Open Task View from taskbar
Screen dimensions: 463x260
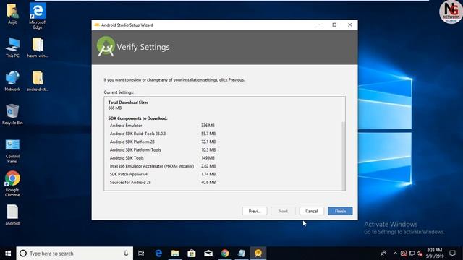point(141,253)
